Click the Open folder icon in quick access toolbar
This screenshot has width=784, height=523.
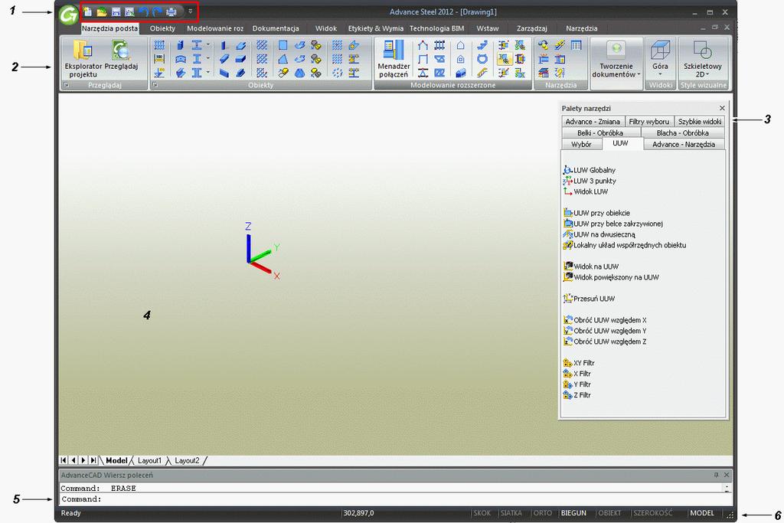click(x=102, y=11)
